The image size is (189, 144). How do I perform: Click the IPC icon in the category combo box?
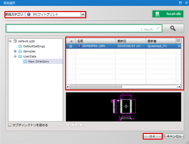coord(29,14)
